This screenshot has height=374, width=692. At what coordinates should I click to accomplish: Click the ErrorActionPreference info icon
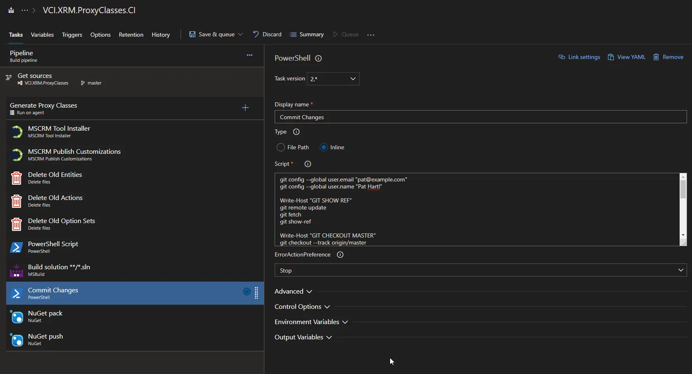pos(340,255)
